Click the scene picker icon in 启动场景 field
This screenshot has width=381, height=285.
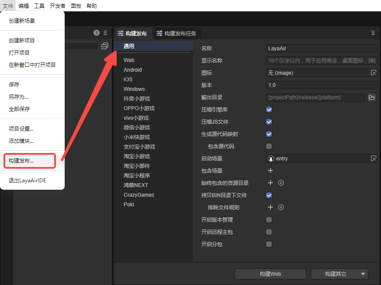click(374, 159)
